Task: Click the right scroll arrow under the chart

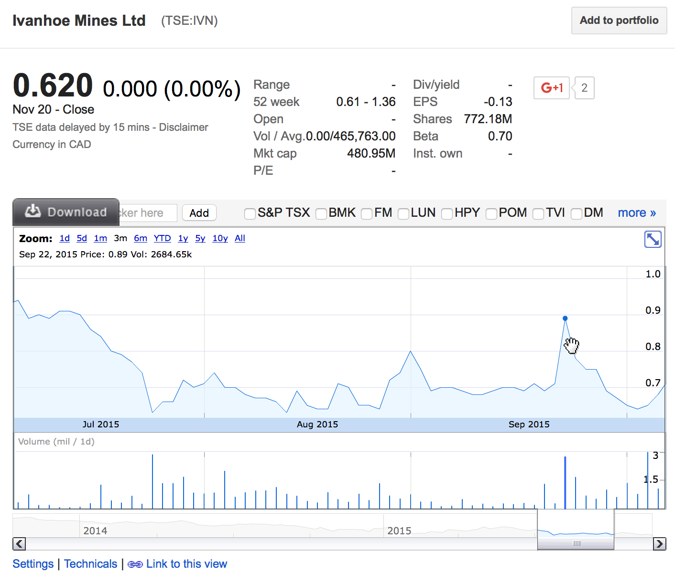Action: [x=659, y=544]
